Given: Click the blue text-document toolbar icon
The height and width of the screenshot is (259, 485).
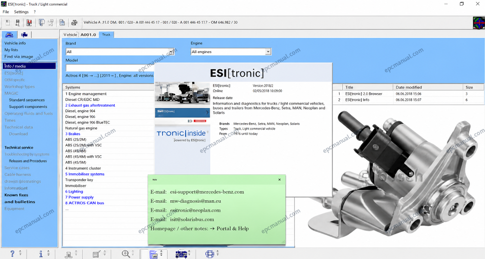Looking at the screenshot, I should coord(62,23).
